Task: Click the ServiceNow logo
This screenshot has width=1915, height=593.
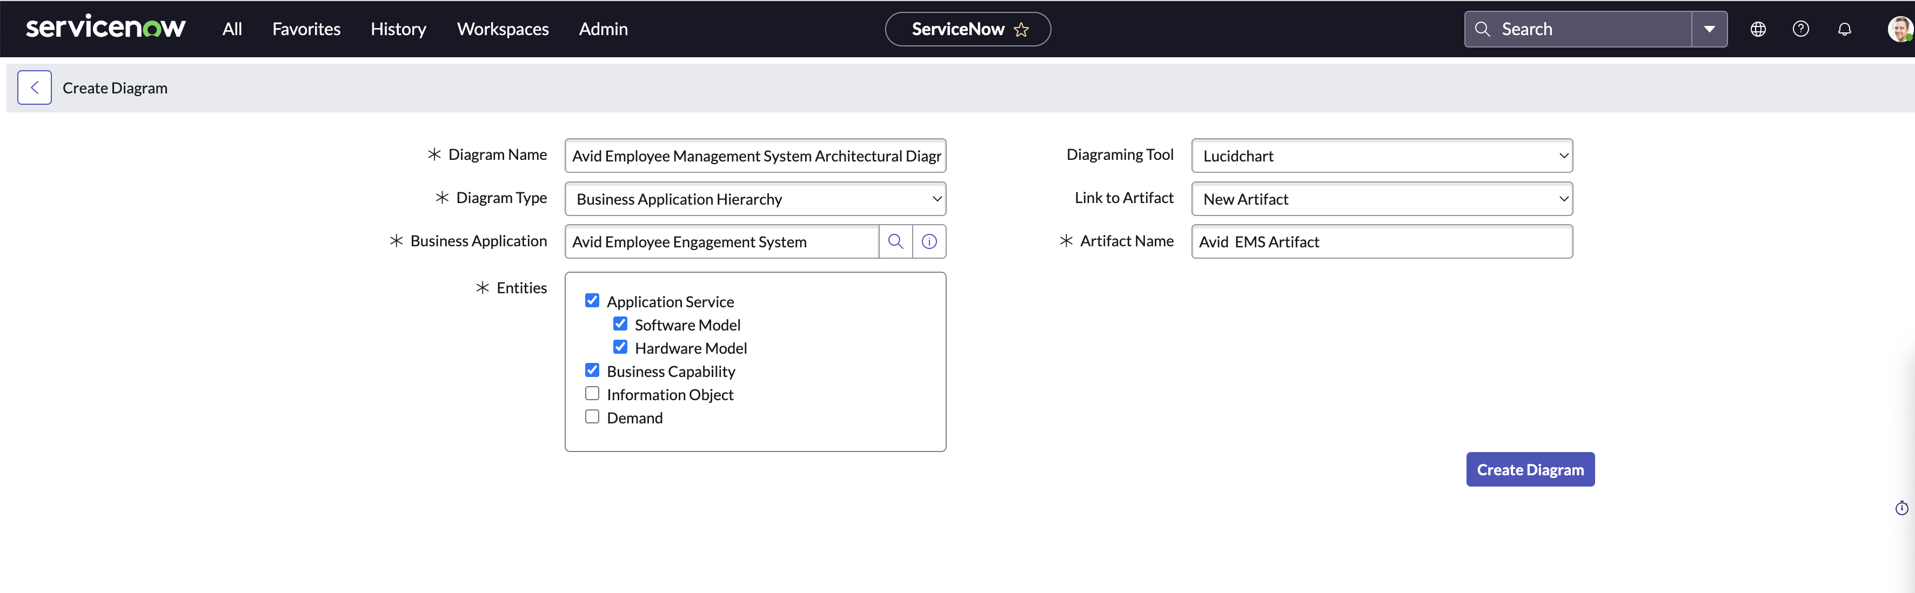Action: [x=105, y=28]
